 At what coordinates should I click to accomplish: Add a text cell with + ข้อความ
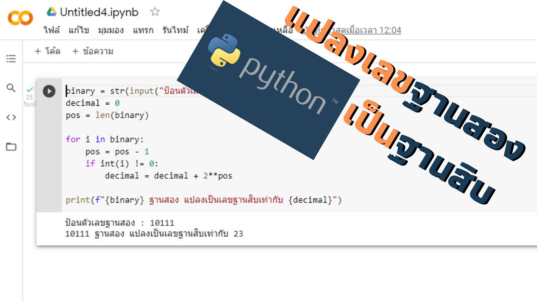(x=93, y=51)
